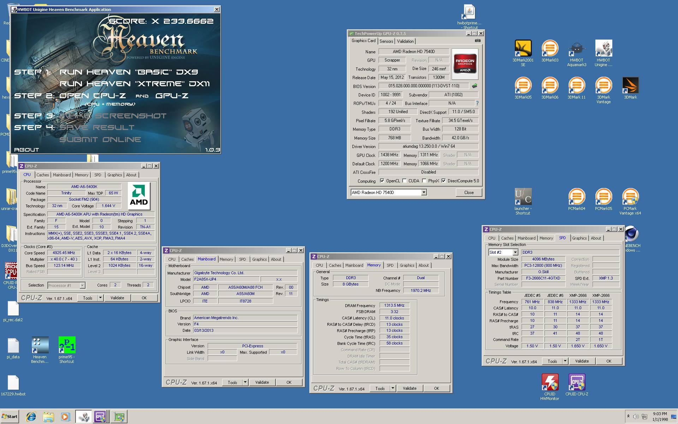This screenshot has width=678, height=424.
Task: Open the Processor #1 selection dropdown
Action: tap(82, 285)
